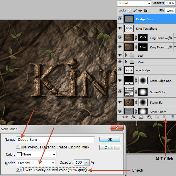The height and width of the screenshot is (176, 176).
Task: Toggle visibility of the Vine group
Action: click(120, 62)
